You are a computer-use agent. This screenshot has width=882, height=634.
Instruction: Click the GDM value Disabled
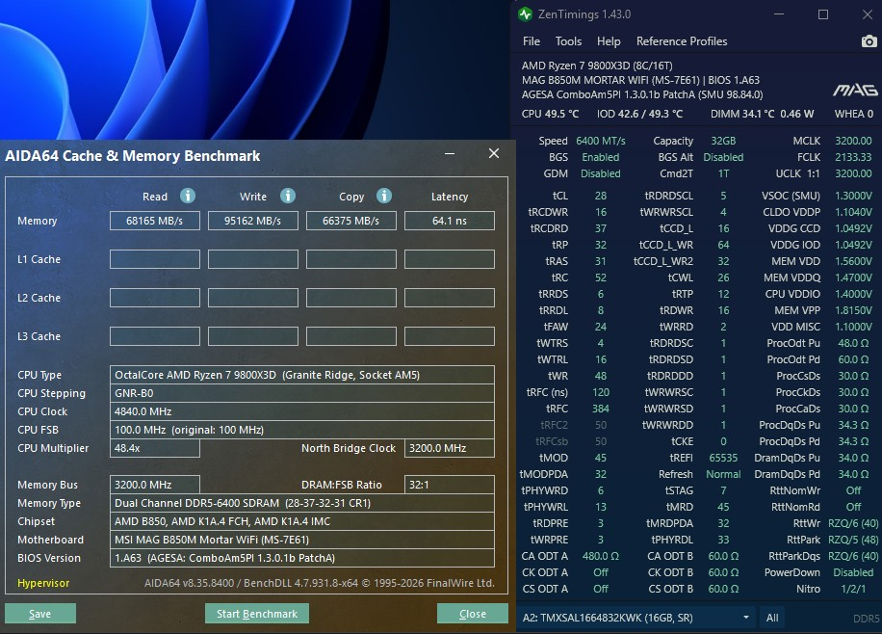[x=601, y=173]
